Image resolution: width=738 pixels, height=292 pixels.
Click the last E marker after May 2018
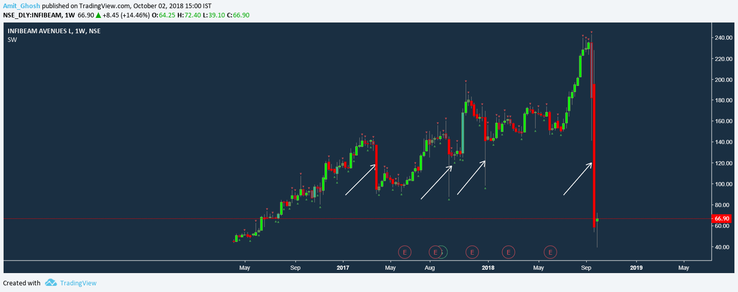pos(550,252)
